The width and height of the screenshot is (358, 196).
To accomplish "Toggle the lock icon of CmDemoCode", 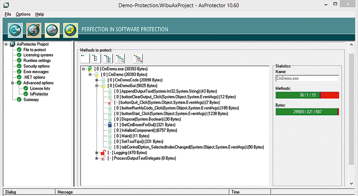I will point(103,80).
